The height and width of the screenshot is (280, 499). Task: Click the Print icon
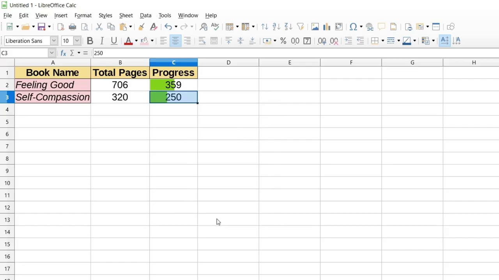pyautogui.click(x=73, y=27)
